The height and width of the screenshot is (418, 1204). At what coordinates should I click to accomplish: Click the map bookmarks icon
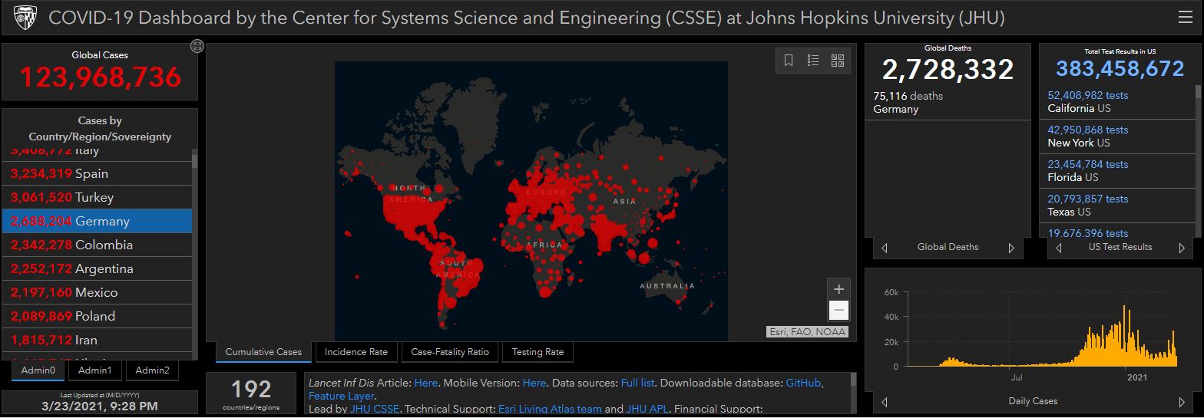point(789,61)
